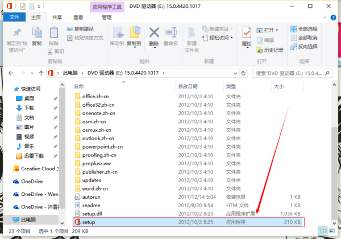This screenshot has width=341, height=239.
Task: Open the Customize Quick Access Toolbar dropdown
Action: point(39,7)
